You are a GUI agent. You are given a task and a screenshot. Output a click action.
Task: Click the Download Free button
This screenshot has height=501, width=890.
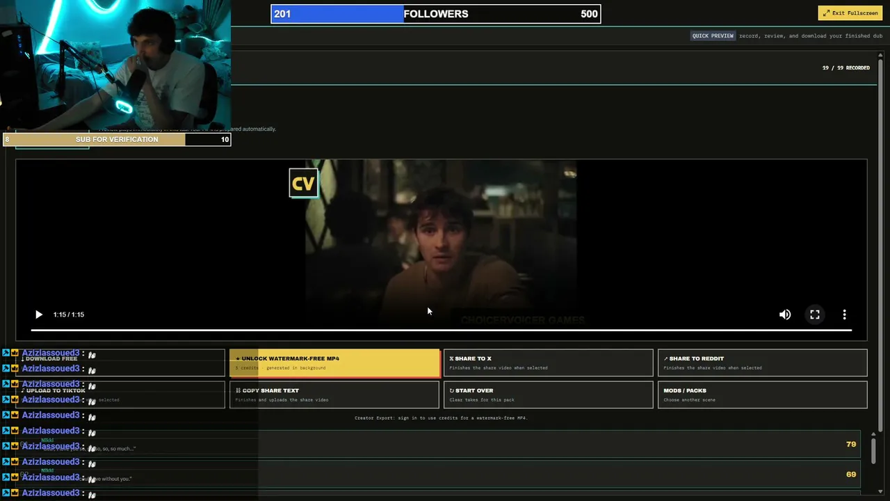tap(120, 363)
